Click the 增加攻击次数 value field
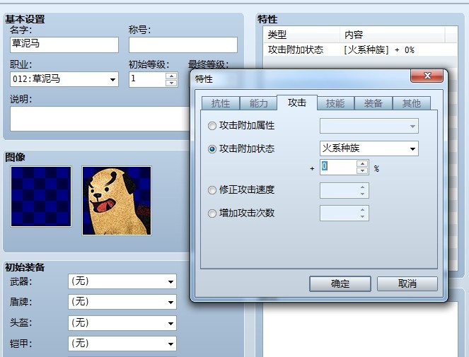 [344, 213]
